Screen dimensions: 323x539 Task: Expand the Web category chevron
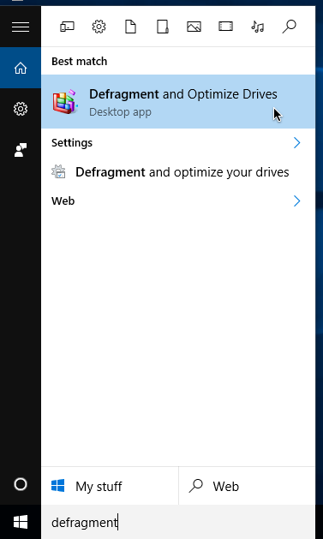(297, 201)
